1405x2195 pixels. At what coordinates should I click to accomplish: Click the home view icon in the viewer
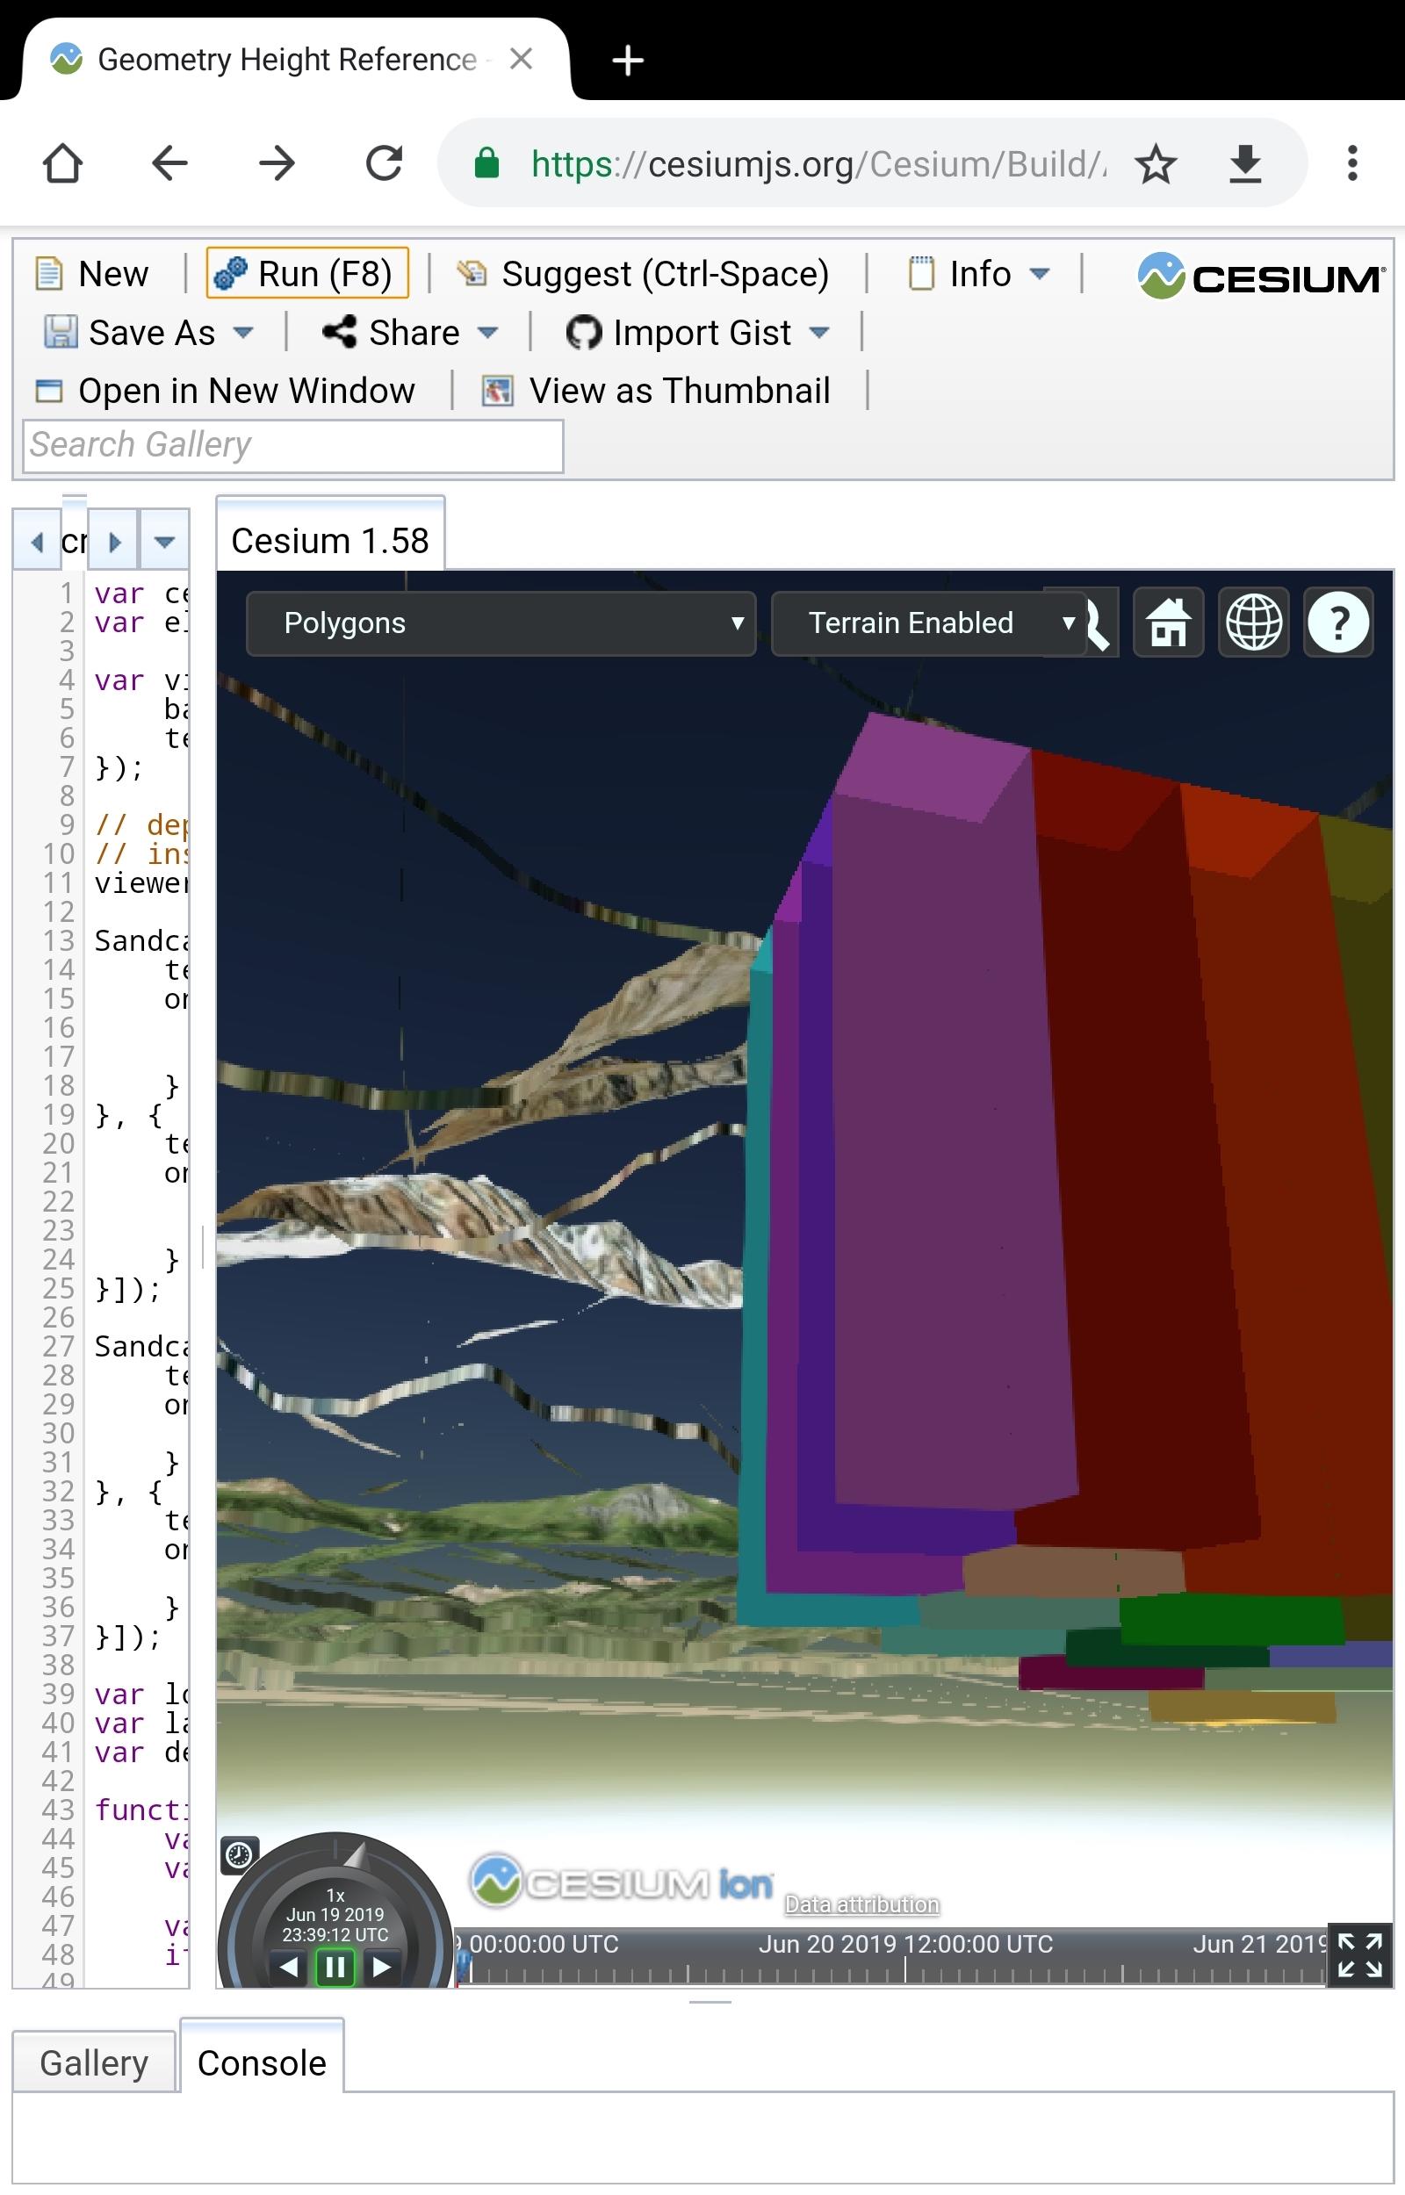(1169, 623)
